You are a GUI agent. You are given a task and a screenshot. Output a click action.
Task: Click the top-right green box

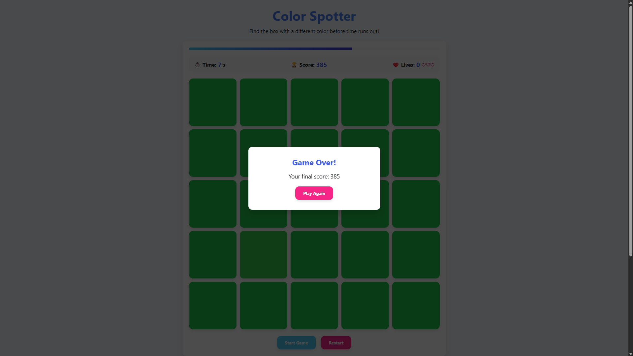tap(416, 102)
